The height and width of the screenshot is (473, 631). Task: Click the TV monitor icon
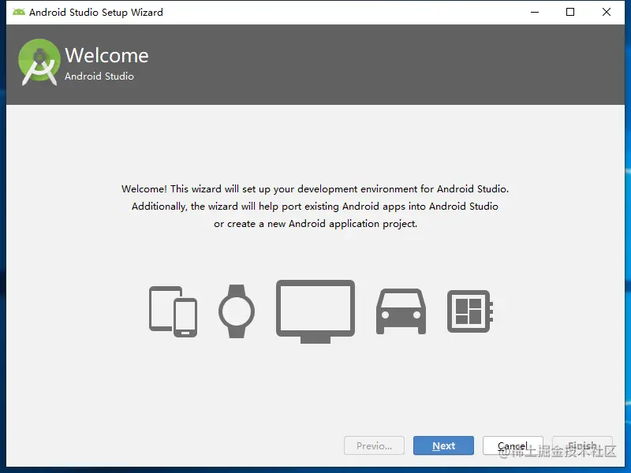(x=315, y=311)
